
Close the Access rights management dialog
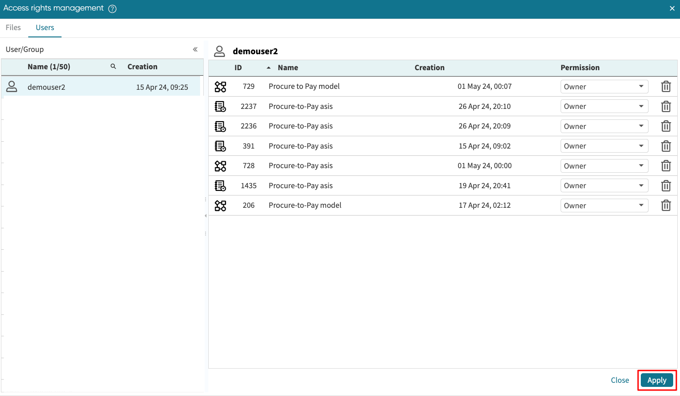[x=672, y=9]
